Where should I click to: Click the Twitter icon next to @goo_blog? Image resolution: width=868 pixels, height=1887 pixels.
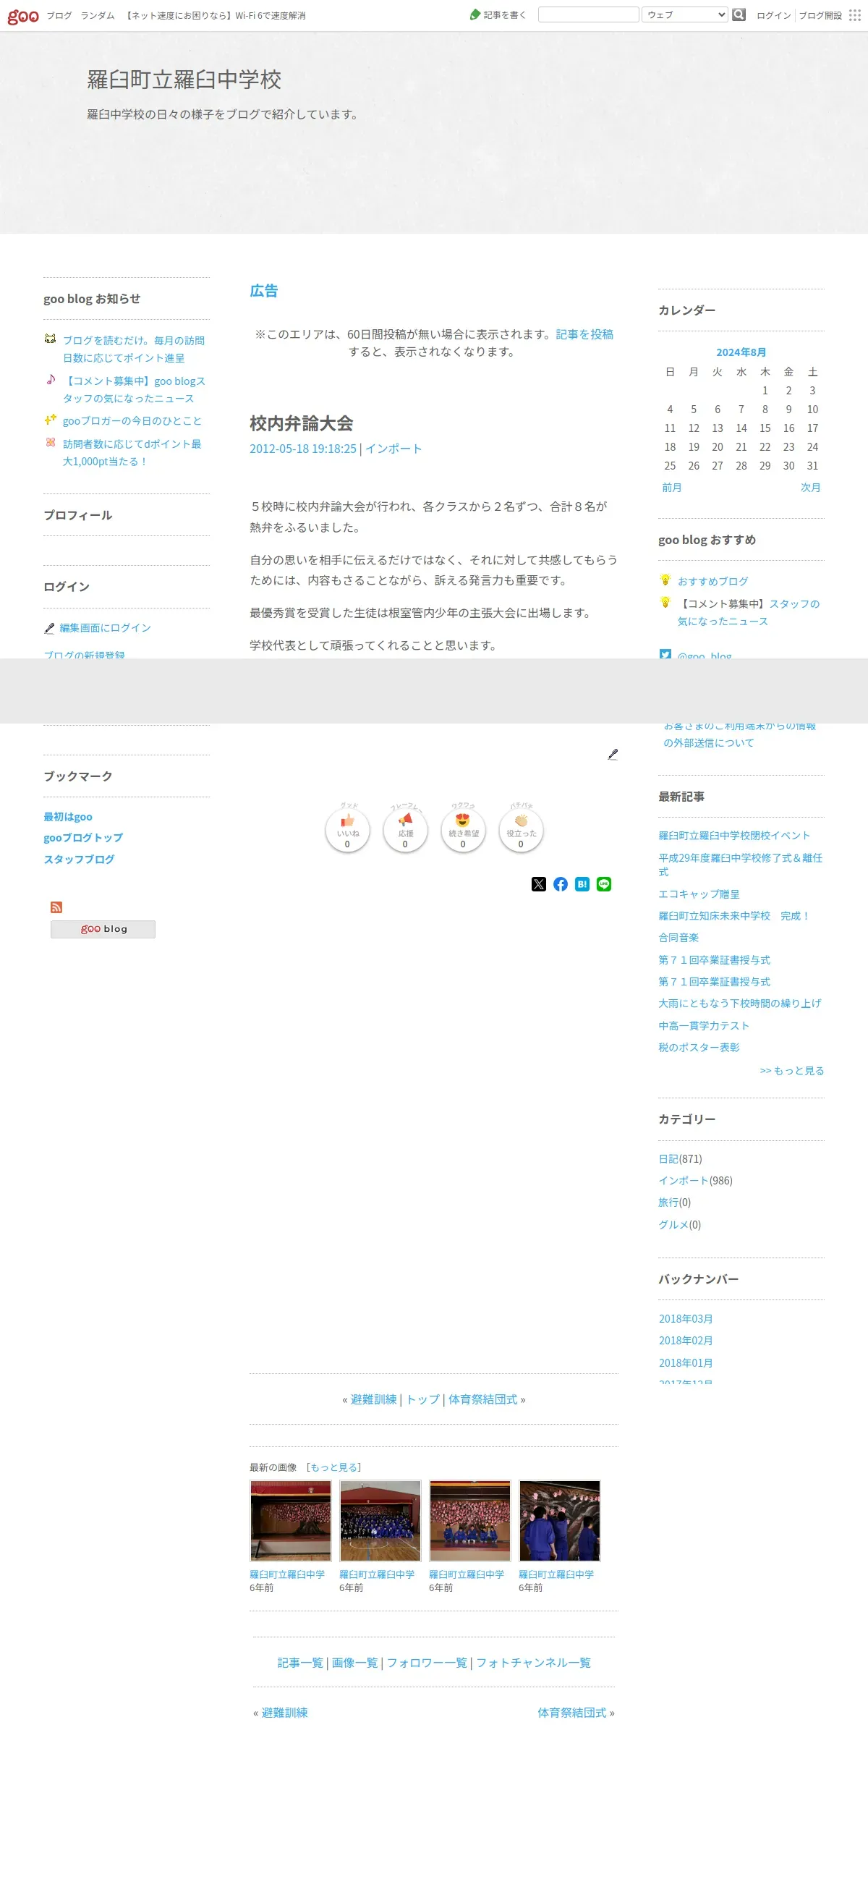[665, 653]
